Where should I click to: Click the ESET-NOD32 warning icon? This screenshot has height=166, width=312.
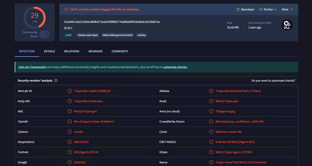pyautogui.click(x=211, y=142)
